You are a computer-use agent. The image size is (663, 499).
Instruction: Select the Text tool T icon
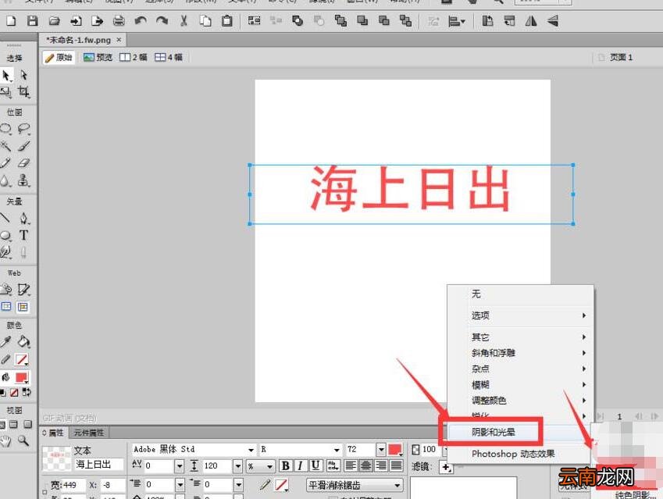tap(23, 235)
